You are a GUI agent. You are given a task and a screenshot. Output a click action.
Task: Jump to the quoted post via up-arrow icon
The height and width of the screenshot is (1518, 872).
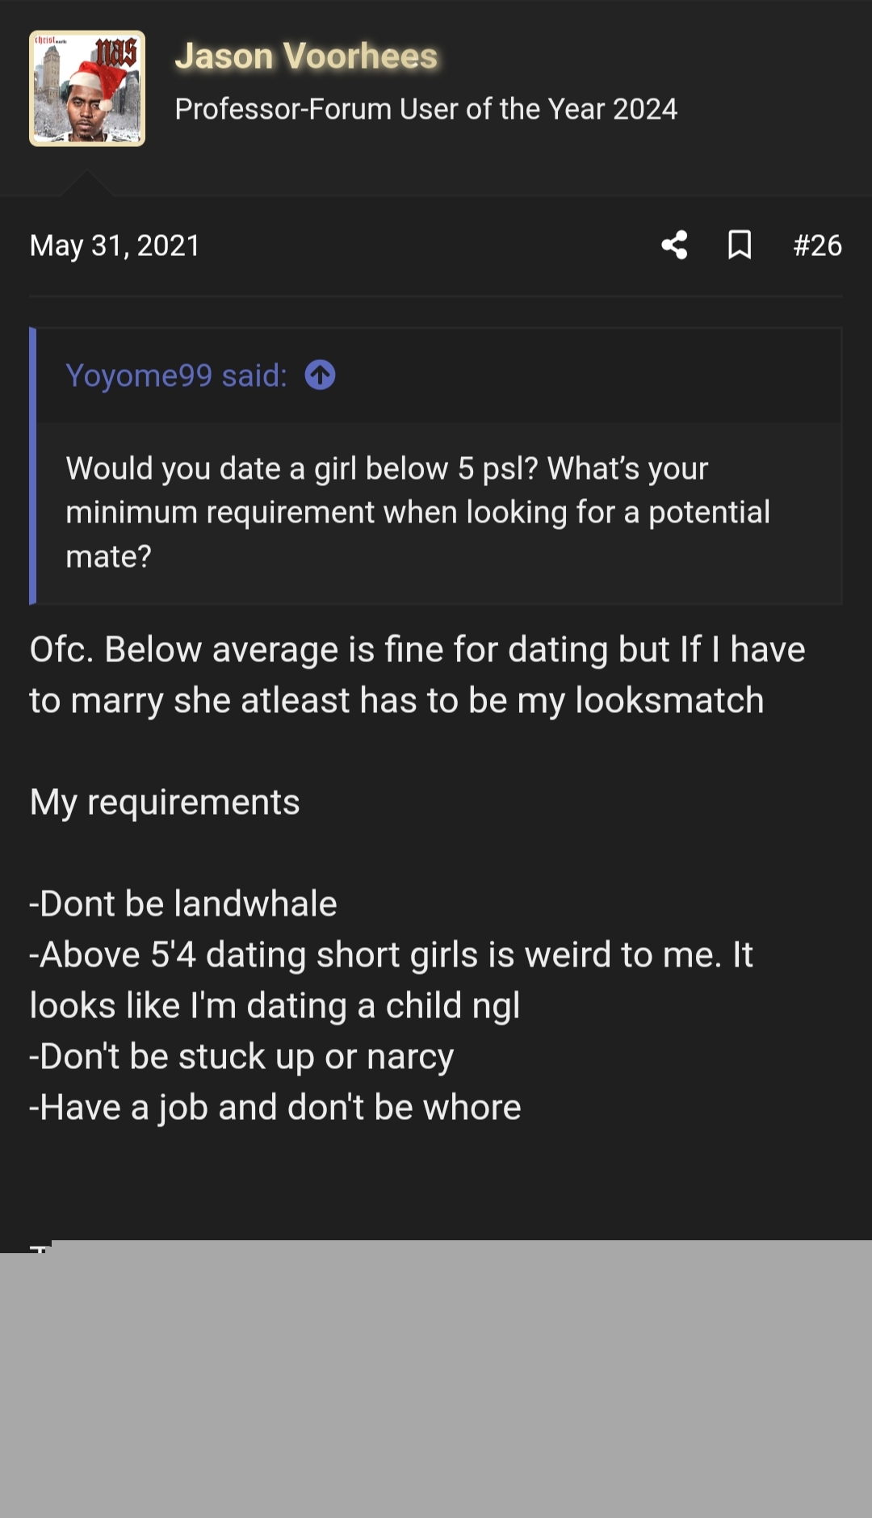321,375
